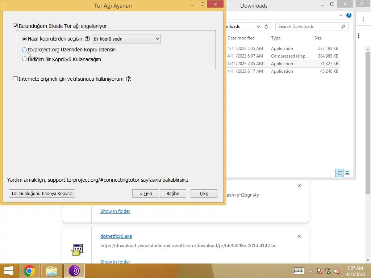
Task: Switch Explorer to details view icon
Action: pyautogui.click(x=339, y=173)
